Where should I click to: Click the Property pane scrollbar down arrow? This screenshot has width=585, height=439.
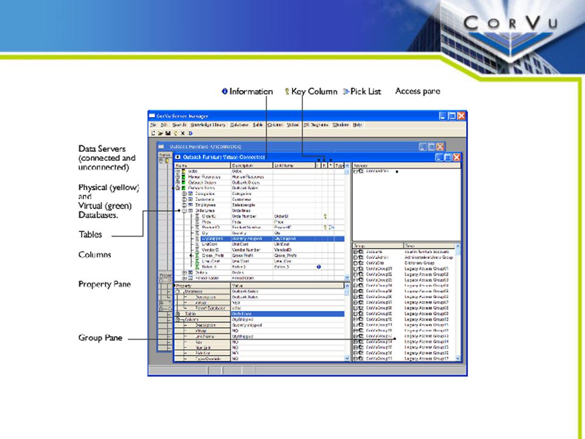pyautogui.click(x=347, y=359)
